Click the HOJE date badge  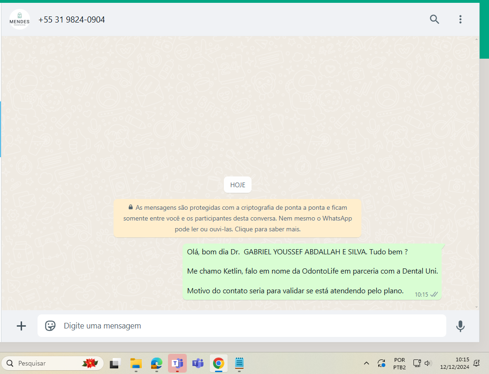(x=237, y=185)
